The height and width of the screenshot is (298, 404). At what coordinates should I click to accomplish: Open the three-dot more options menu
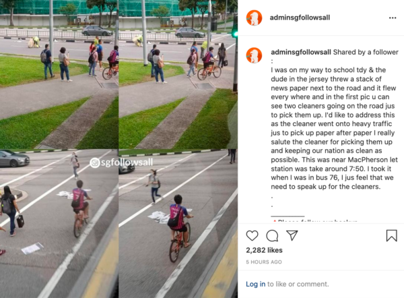pyautogui.click(x=393, y=18)
